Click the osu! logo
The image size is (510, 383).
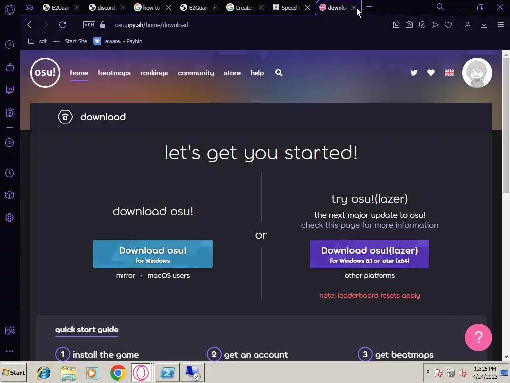click(45, 73)
